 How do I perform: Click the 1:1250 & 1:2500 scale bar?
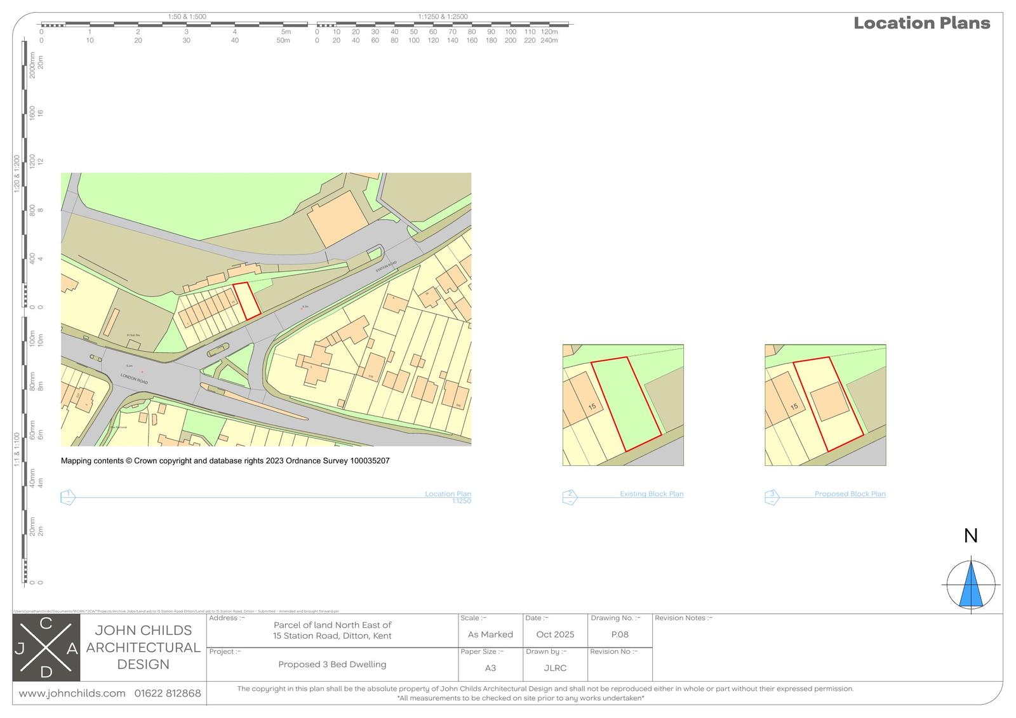pyautogui.click(x=444, y=25)
